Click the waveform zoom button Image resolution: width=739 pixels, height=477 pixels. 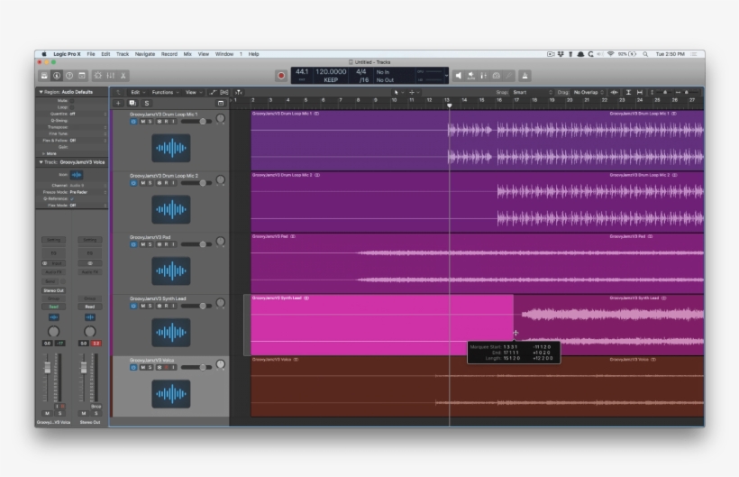[614, 92]
